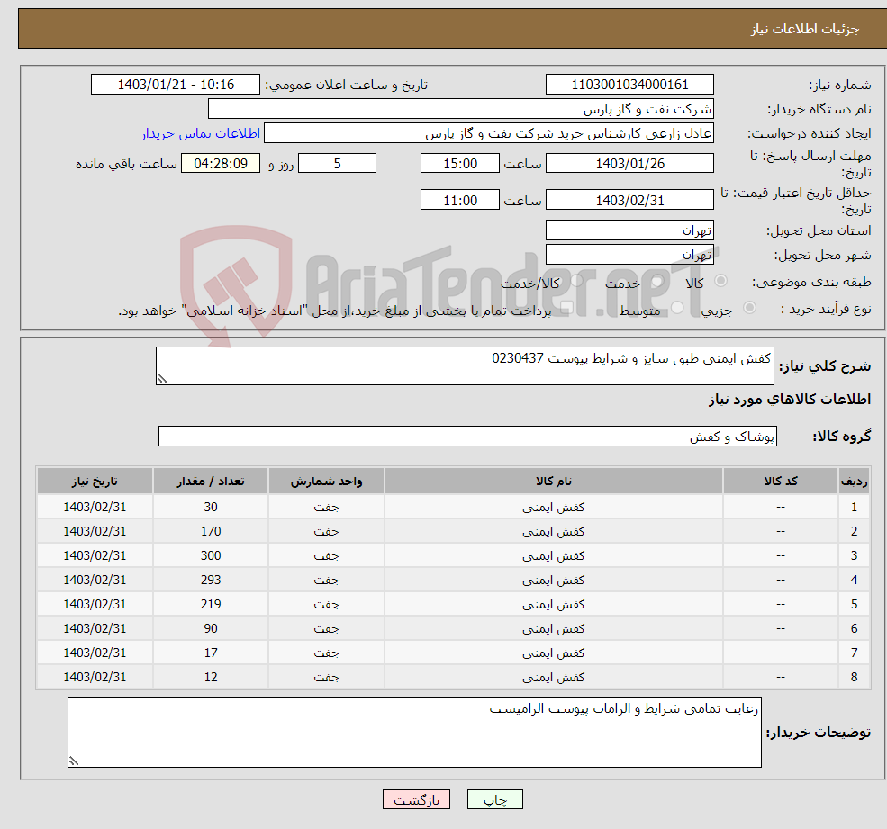Select the خدمت radio button
The width and height of the screenshot is (887, 829).
(x=656, y=281)
